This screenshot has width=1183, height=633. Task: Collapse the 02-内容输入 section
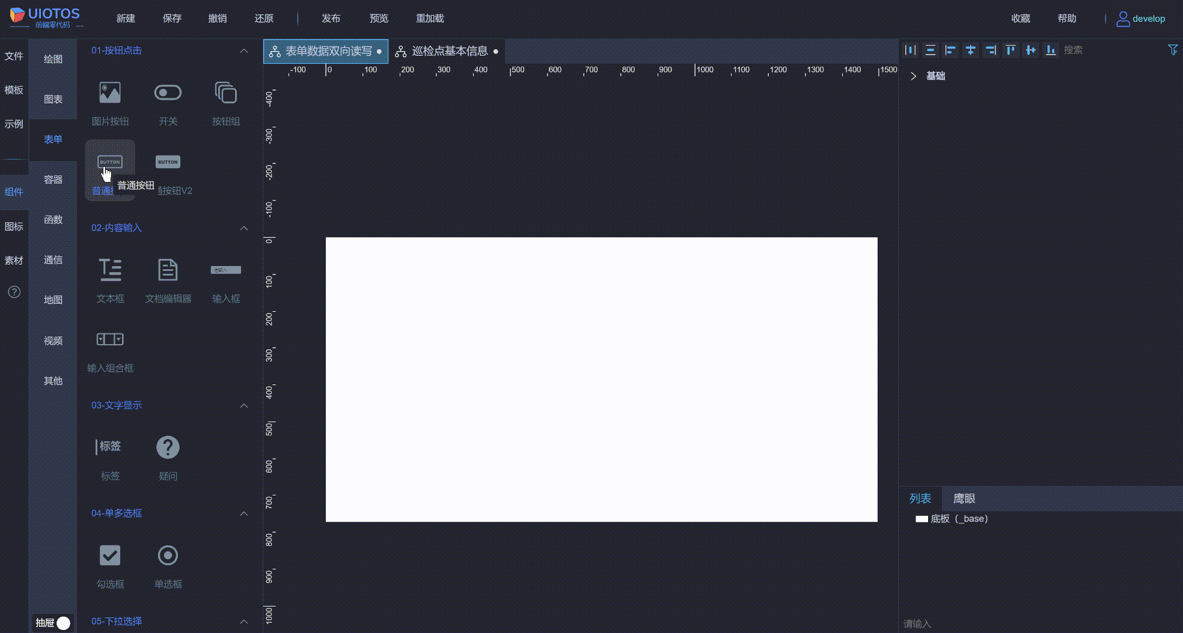(244, 228)
